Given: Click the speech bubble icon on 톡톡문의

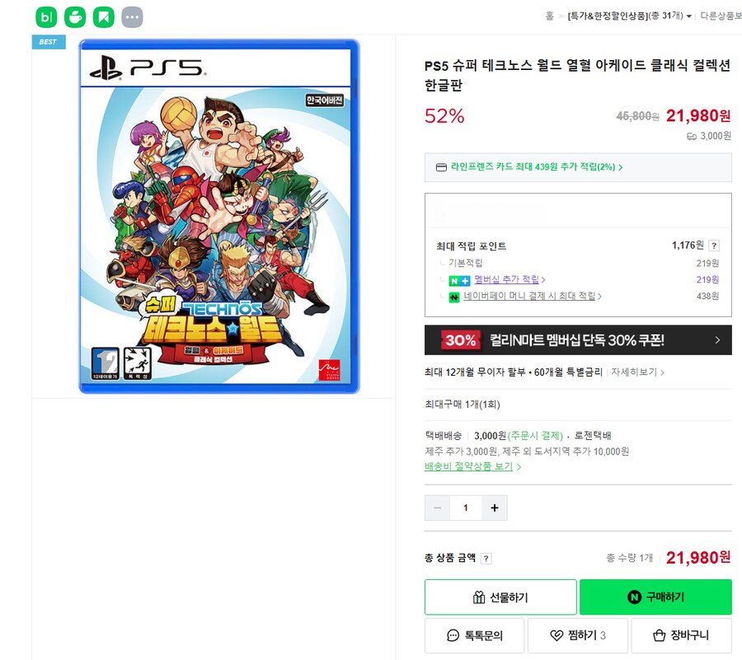Looking at the screenshot, I should click(x=452, y=635).
